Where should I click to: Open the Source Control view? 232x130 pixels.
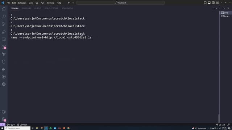tap(4, 24)
